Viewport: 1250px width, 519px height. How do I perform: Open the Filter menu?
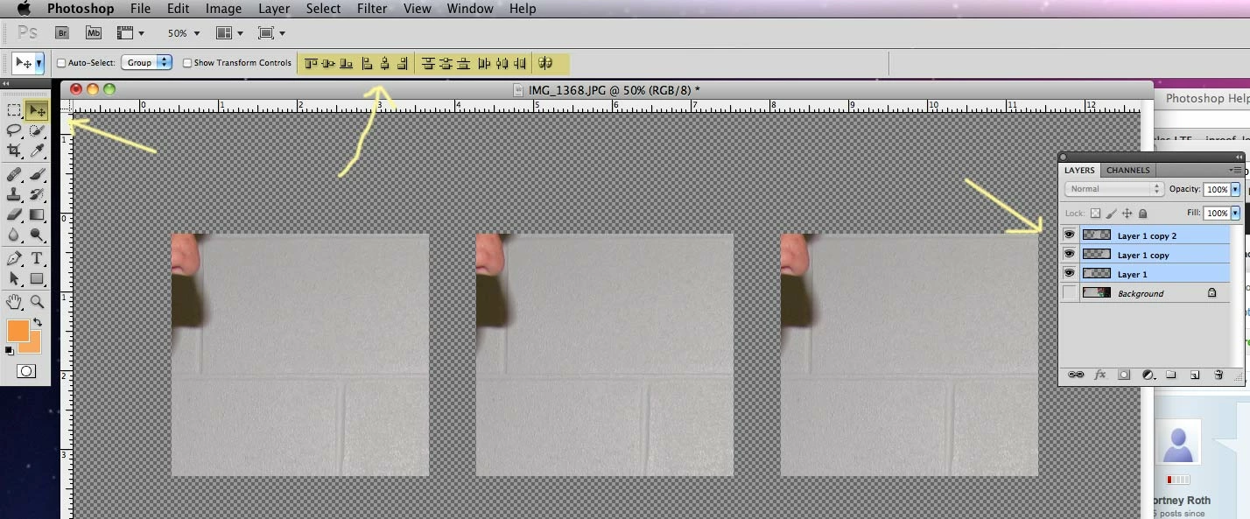(x=372, y=9)
